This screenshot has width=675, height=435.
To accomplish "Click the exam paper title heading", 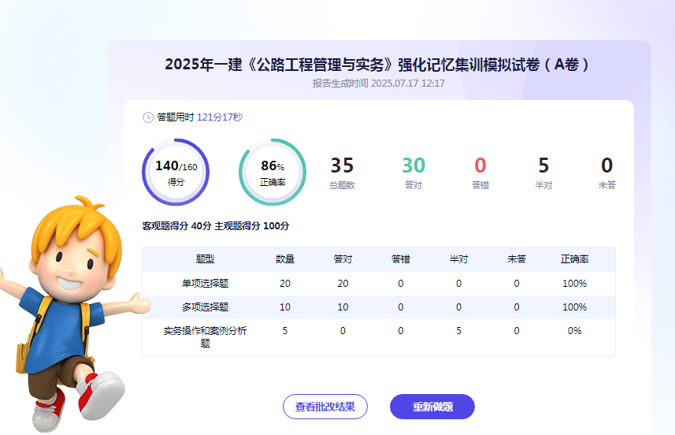I will [378, 65].
